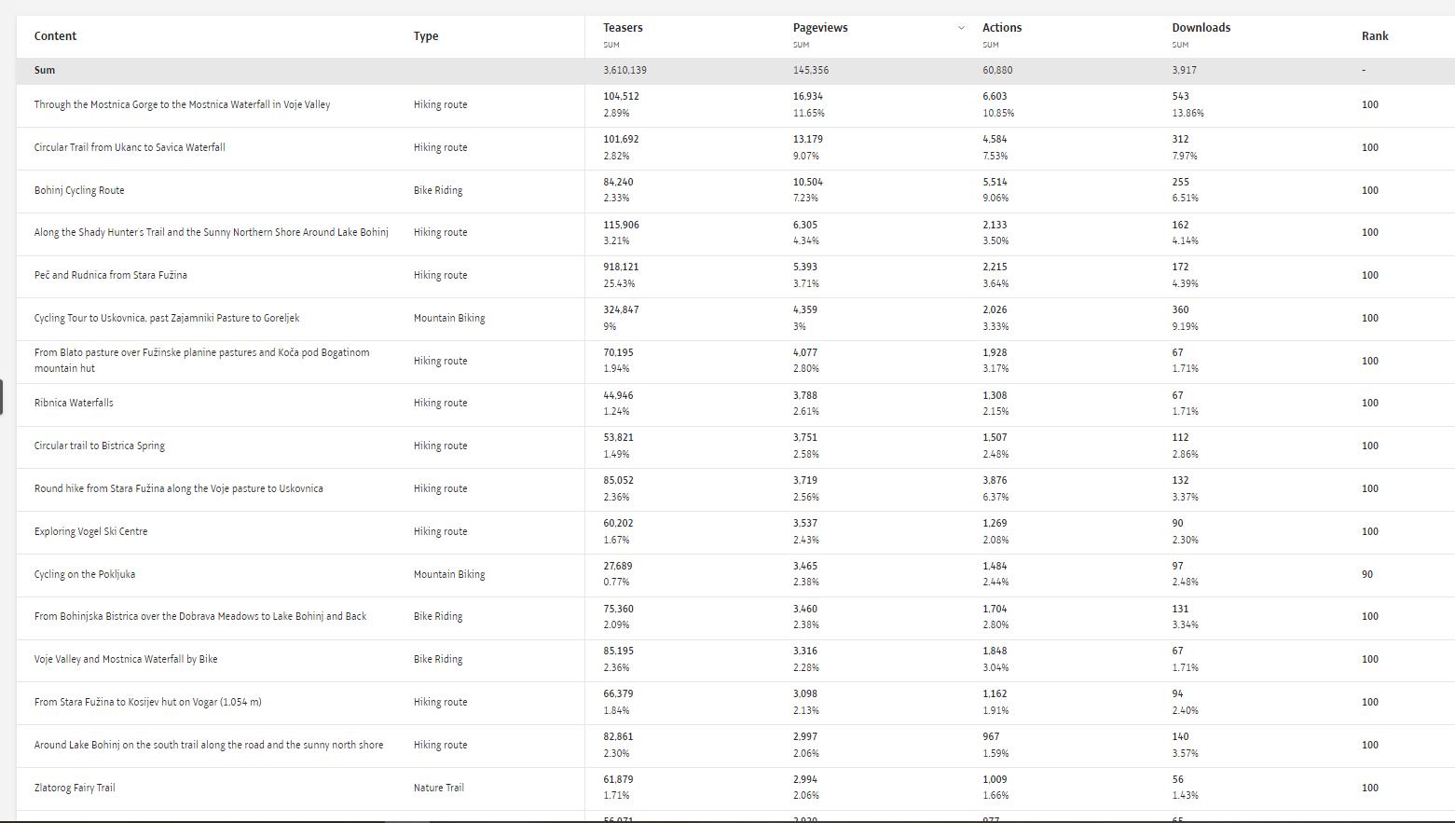Select "Around Lake Bohinj on the south trail" row
Screen dimensions: 1455x823
209,745
